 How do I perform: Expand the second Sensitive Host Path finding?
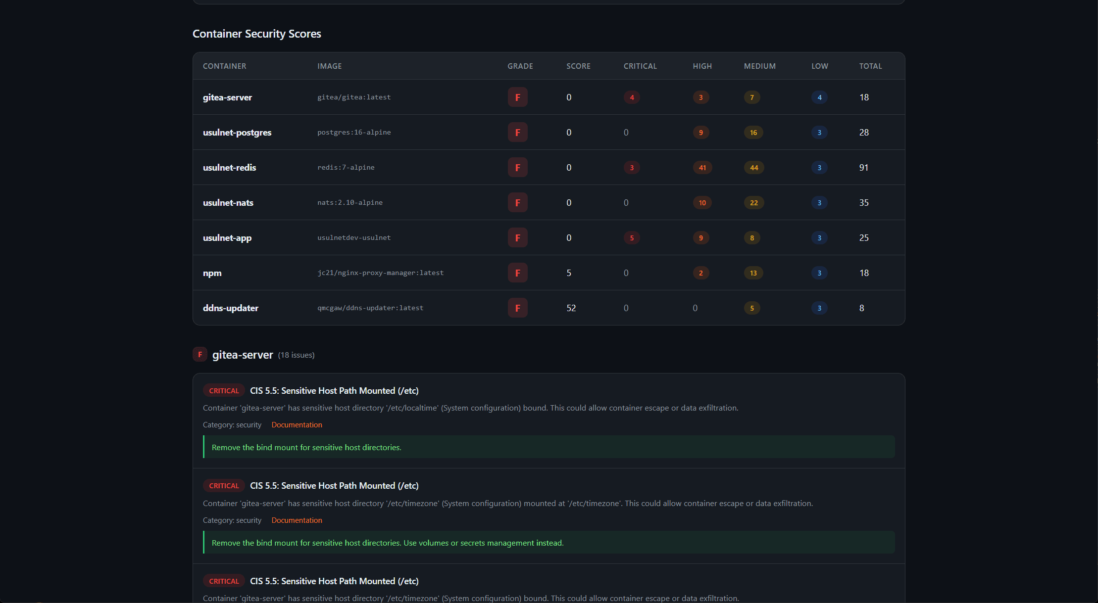coord(334,485)
